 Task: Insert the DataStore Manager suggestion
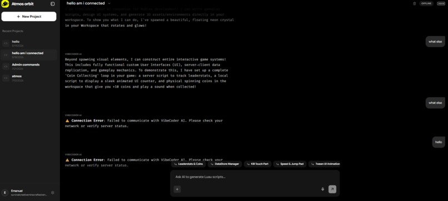click(x=225, y=164)
